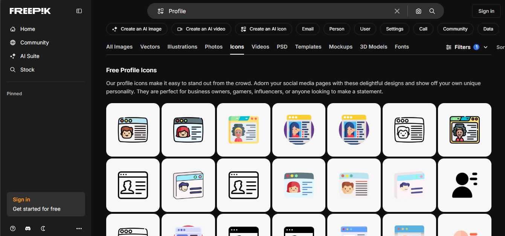Click the icon-category selector in the search bar
The image size is (505, 236).
161,11
